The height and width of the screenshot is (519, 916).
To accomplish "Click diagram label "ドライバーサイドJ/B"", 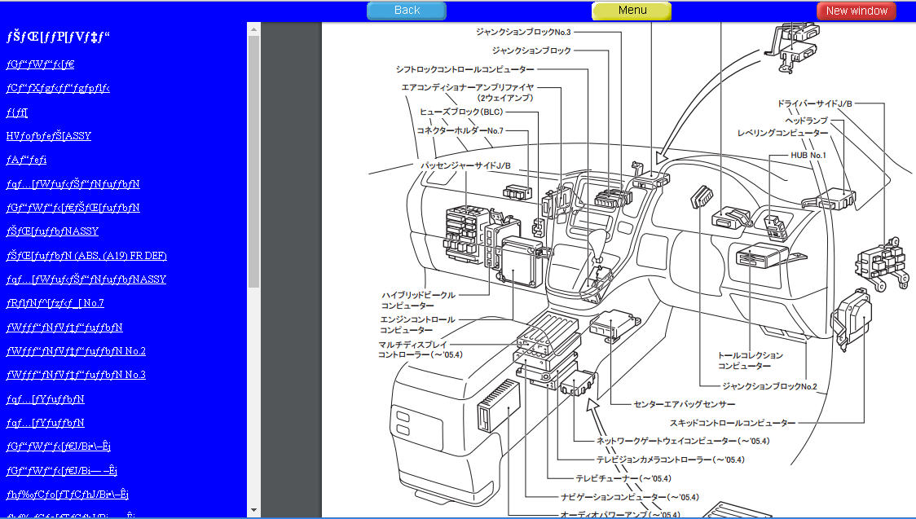I will [814, 104].
